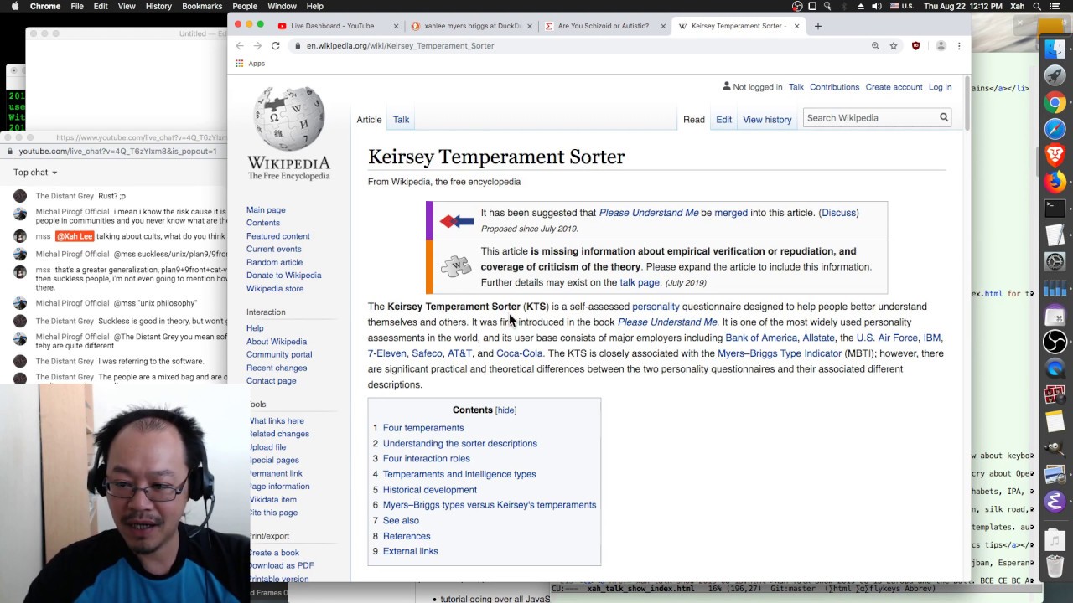1073x603 pixels.
Task: Open Finder from the dock
Action: click(x=1055, y=50)
